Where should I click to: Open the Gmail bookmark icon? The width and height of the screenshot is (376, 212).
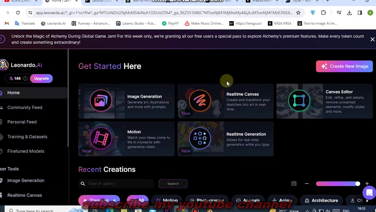(x=7, y=23)
